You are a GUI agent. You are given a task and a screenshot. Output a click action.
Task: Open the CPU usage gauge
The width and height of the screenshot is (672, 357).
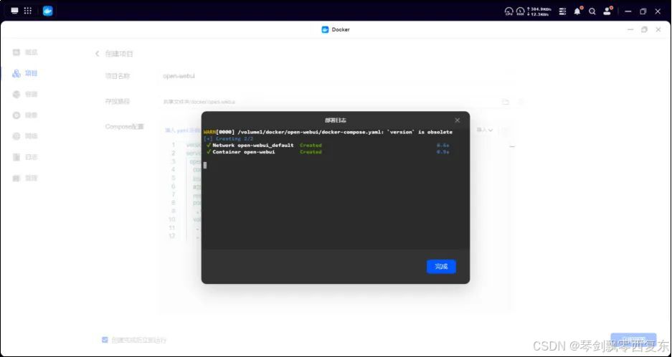pyautogui.click(x=508, y=11)
